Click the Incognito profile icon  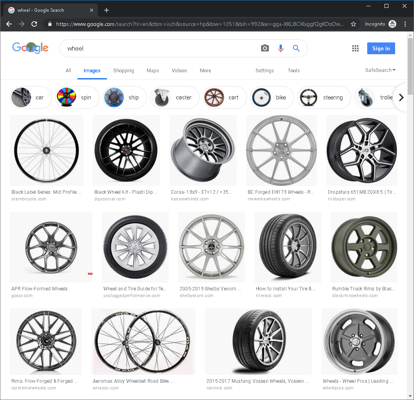tap(392, 24)
